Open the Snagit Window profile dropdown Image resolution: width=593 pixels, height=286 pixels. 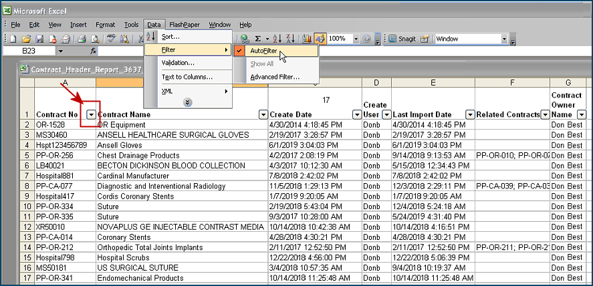[504, 39]
